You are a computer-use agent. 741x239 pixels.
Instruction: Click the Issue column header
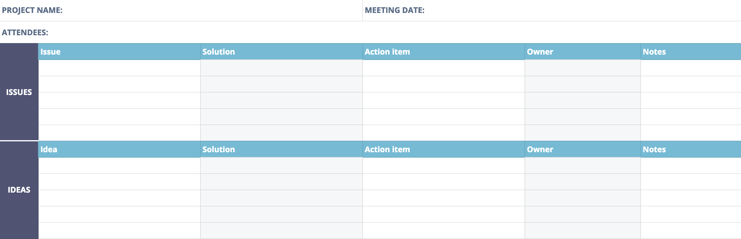point(119,52)
